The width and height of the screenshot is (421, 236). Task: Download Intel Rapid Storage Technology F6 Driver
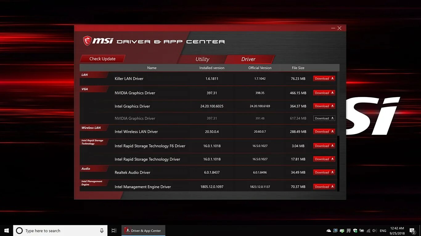coord(324,146)
